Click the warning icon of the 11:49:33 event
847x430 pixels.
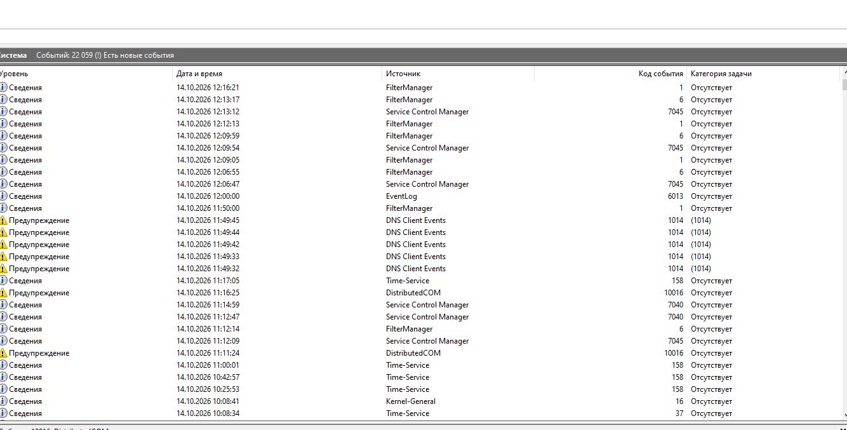3,257
